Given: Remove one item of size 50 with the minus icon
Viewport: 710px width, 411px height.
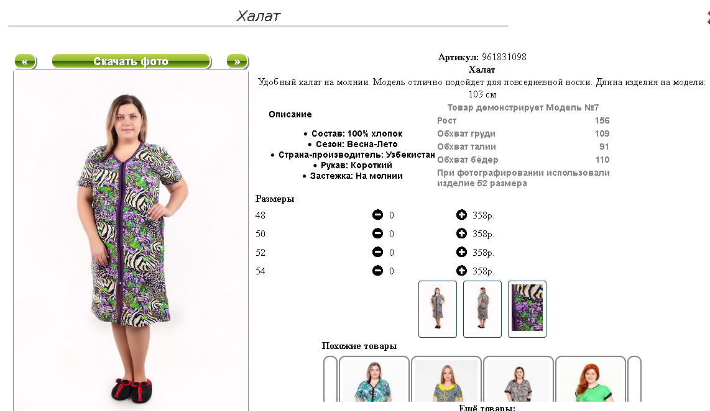Looking at the screenshot, I should pos(377,233).
